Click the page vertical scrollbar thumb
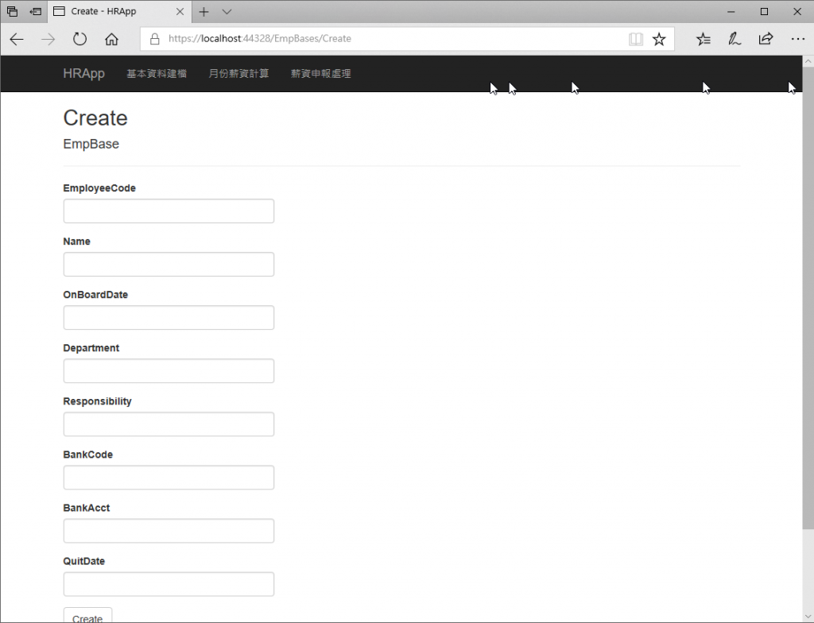This screenshot has height=623, width=814. click(x=808, y=299)
